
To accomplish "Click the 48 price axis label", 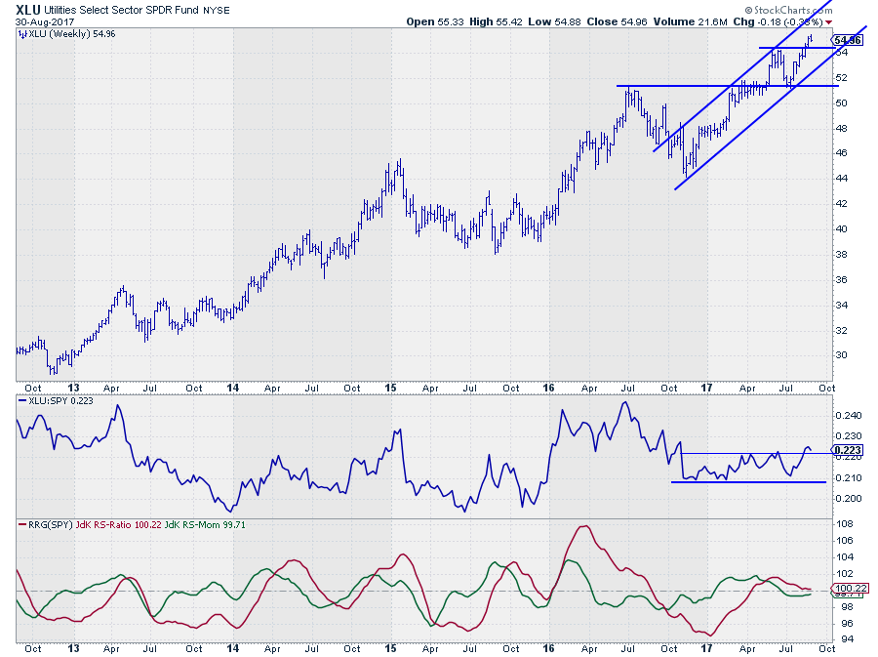I will (x=842, y=128).
